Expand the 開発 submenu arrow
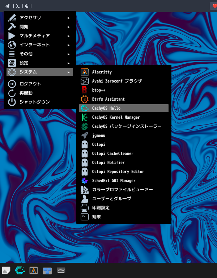217x278 pixels. (x=69, y=27)
